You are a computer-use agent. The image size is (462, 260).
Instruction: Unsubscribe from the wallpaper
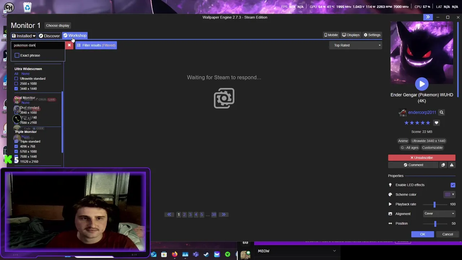(x=422, y=157)
